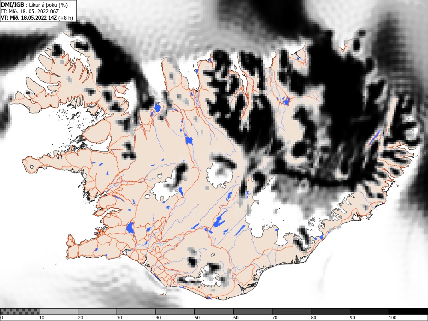The image size is (428, 321).
Task: Pick the black 90–100 percent swatch
Action: tap(369, 312)
